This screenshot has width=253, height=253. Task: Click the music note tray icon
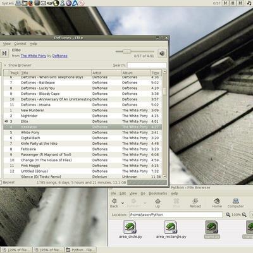coord(249,3)
